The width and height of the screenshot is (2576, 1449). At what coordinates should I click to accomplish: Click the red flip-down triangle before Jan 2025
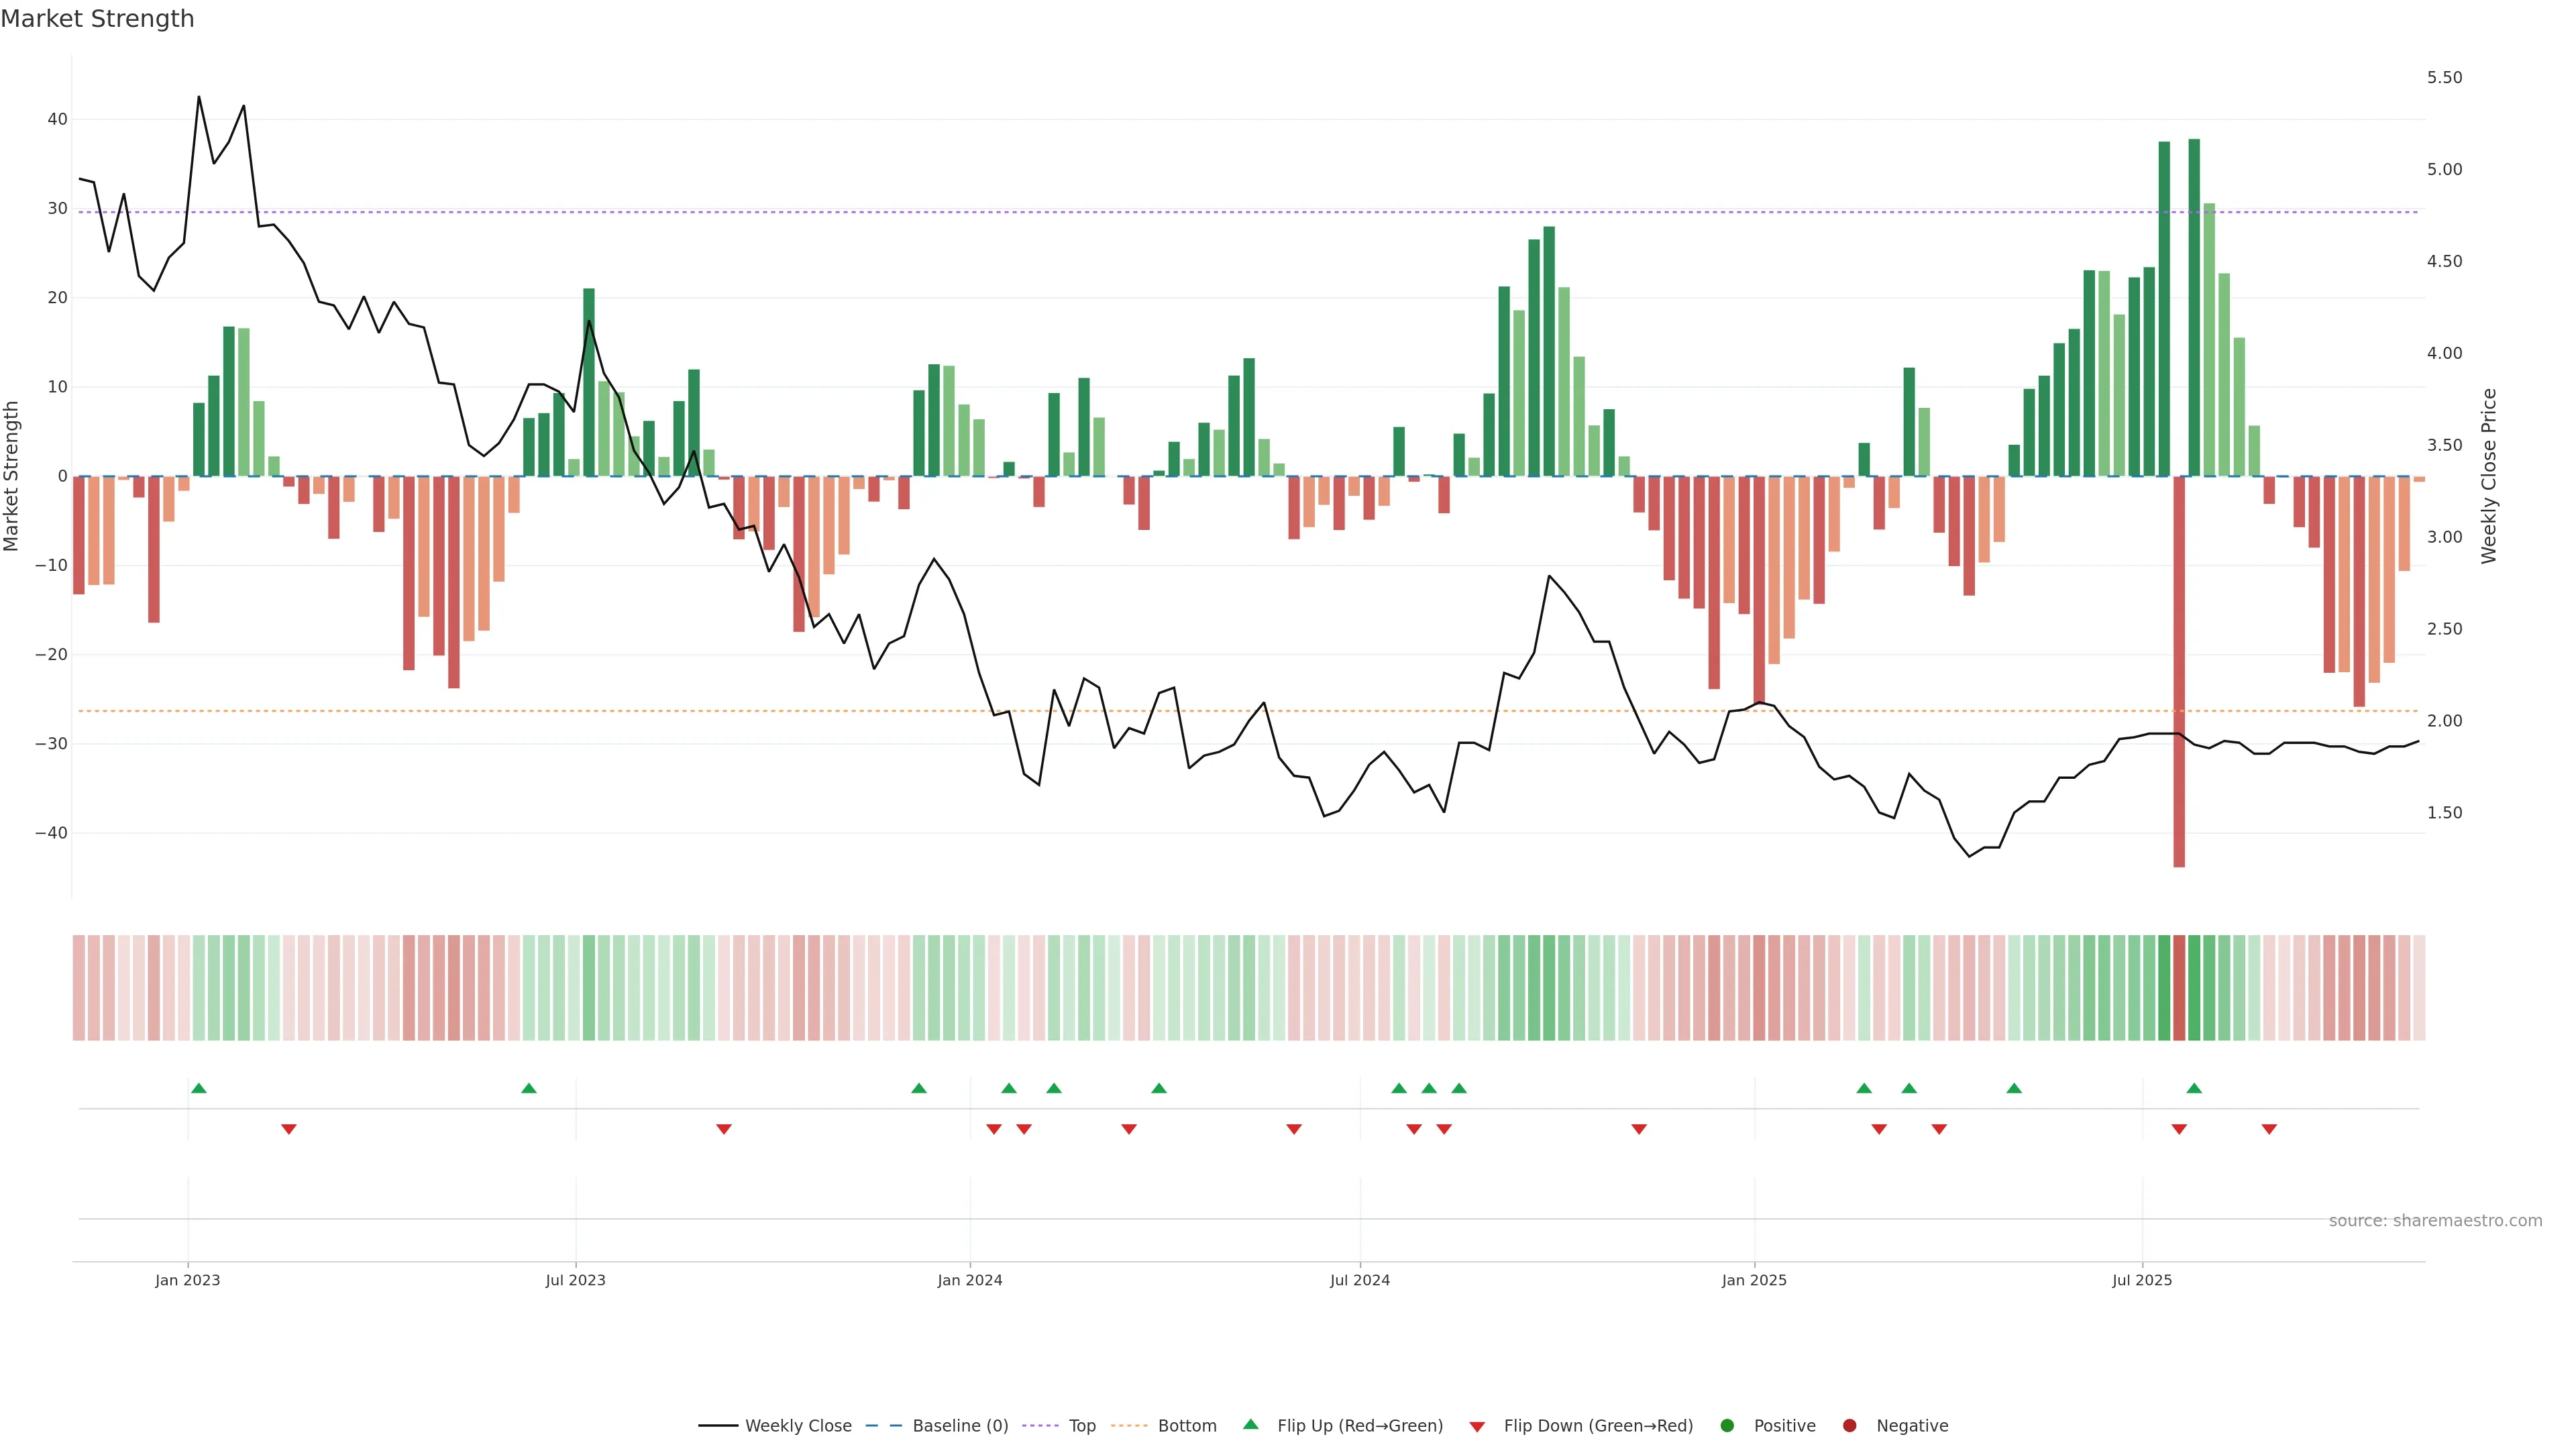click(1639, 1129)
